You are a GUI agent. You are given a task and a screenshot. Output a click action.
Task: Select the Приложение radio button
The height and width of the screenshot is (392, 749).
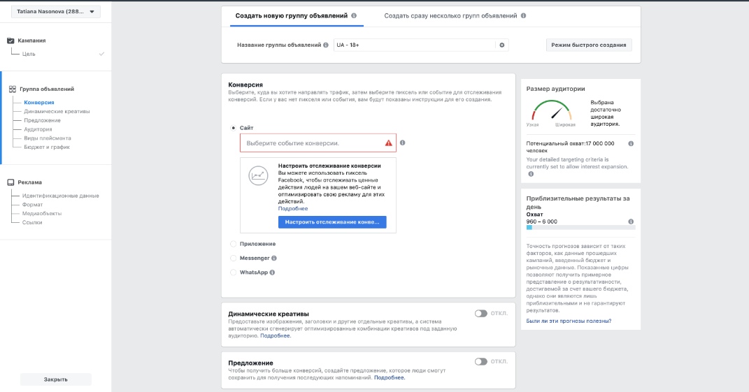tap(233, 244)
